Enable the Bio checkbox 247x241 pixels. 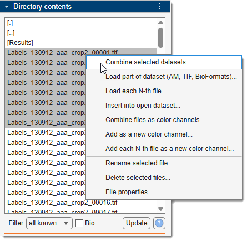[79, 223]
